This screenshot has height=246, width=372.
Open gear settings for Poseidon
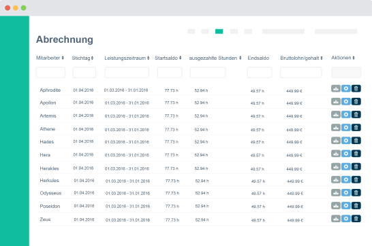point(346,205)
